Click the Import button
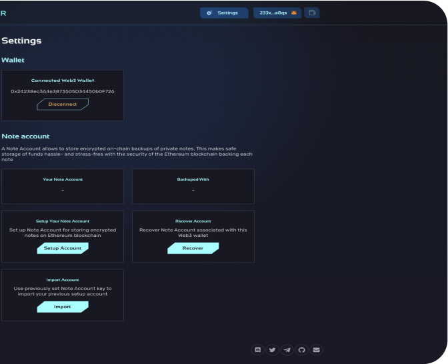 (63, 307)
